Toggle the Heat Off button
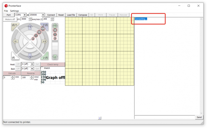 (18, 64)
